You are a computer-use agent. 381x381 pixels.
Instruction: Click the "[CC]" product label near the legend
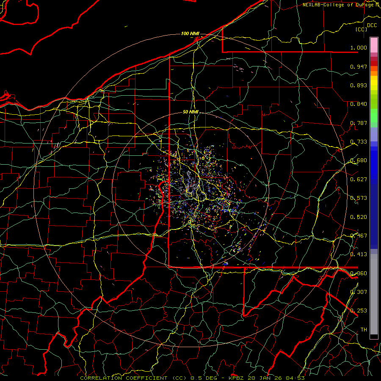pyautogui.click(x=362, y=30)
